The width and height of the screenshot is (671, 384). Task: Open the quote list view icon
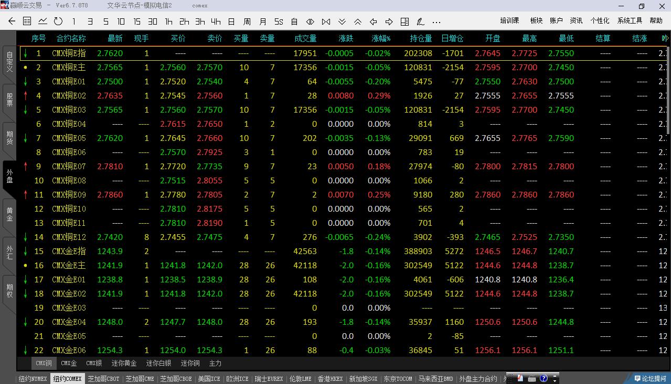coord(27,21)
